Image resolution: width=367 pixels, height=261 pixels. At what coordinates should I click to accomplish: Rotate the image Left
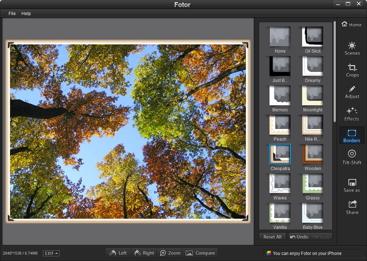(118, 253)
